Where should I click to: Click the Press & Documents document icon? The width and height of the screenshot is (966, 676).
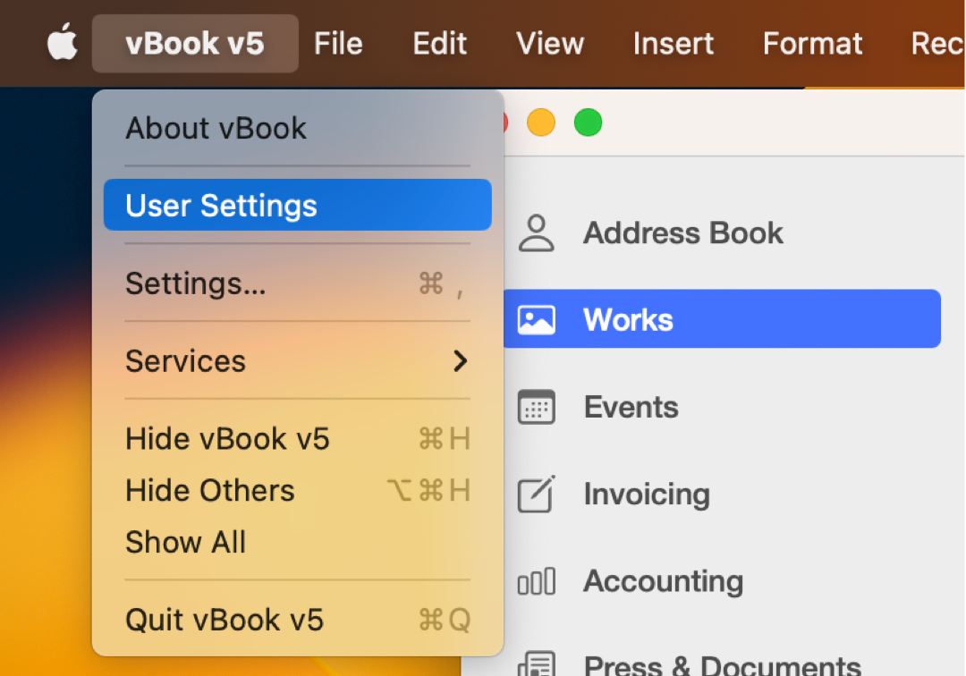pyautogui.click(x=537, y=663)
